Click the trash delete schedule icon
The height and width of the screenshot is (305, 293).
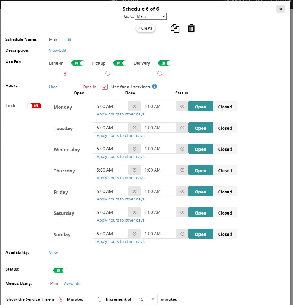tap(191, 29)
